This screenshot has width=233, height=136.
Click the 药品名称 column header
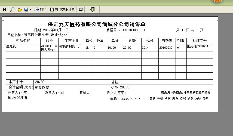23,41
